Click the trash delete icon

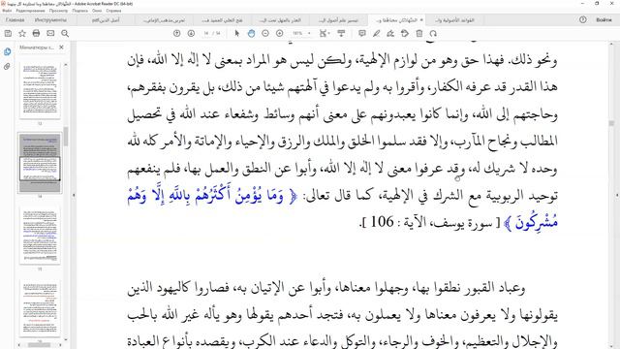tap(419, 34)
